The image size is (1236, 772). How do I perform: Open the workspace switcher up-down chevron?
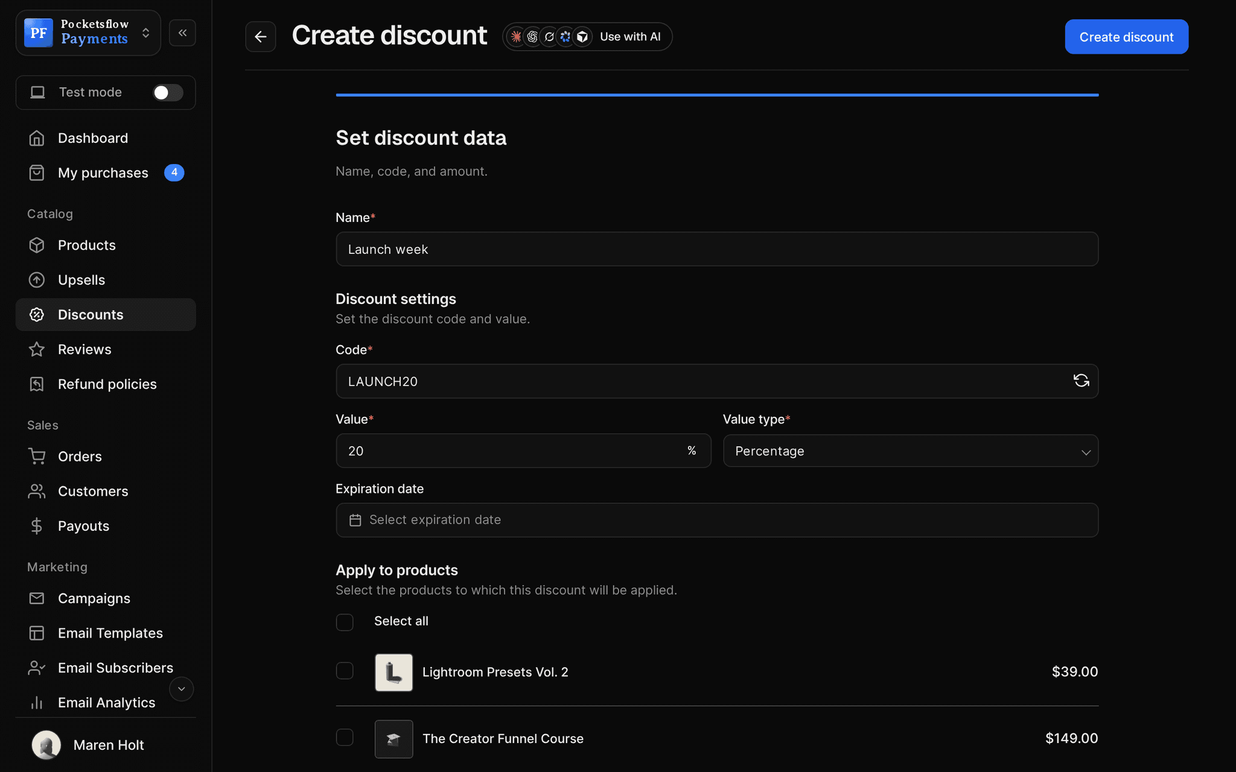pos(145,33)
